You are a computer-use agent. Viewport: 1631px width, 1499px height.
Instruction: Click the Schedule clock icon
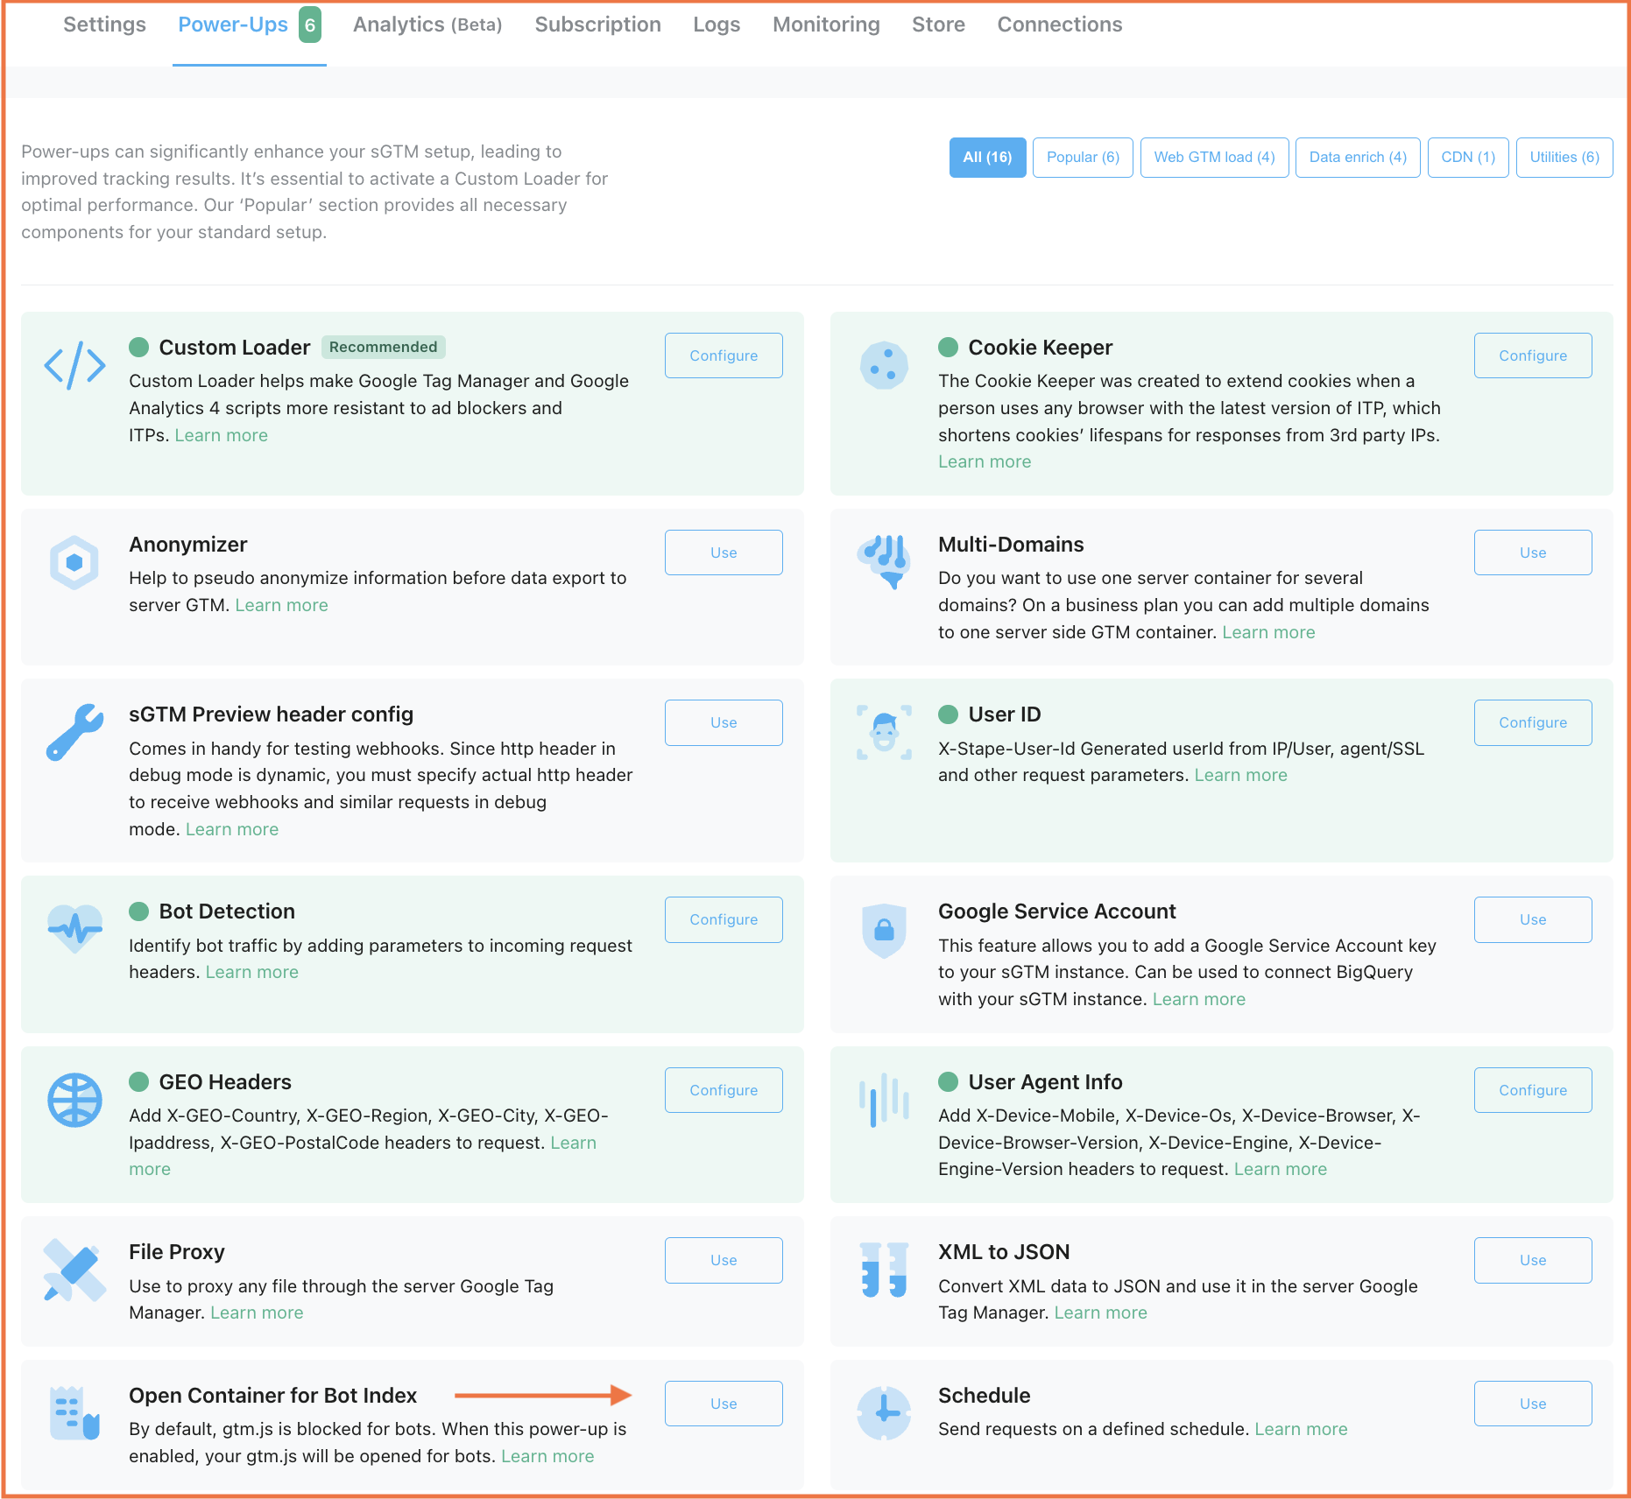tap(884, 1412)
